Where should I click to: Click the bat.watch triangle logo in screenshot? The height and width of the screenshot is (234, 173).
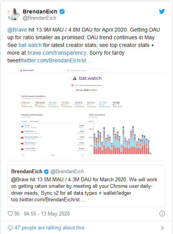point(74,78)
